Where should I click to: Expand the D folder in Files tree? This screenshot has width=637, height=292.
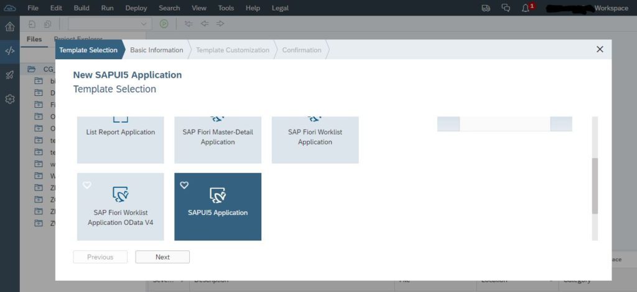coord(39,93)
